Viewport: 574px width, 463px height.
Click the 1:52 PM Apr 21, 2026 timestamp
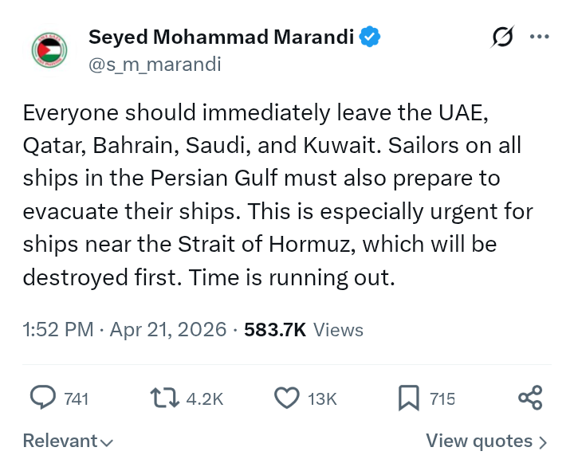(x=124, y=329)
